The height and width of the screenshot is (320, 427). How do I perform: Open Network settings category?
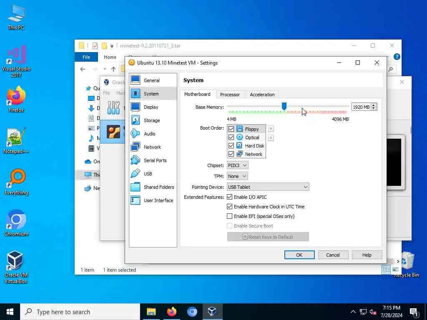click(x=153, y=147)
